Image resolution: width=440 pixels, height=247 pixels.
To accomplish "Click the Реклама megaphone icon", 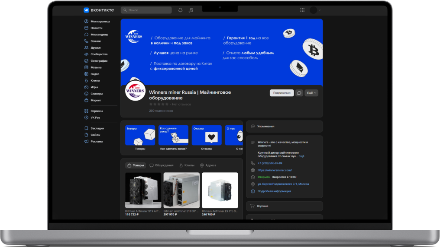I will tap(86, 141).
